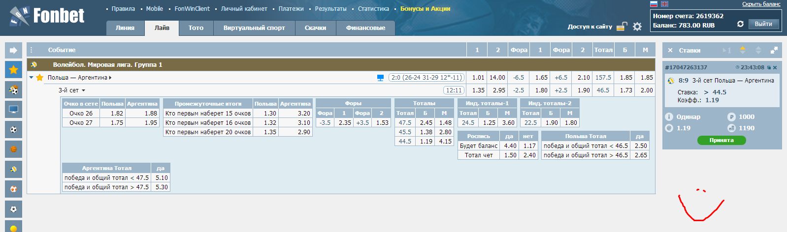This screenshot has width=787, height=232.
Task: Click the play-1 icon in Ставки header
Action: [727, 50]
